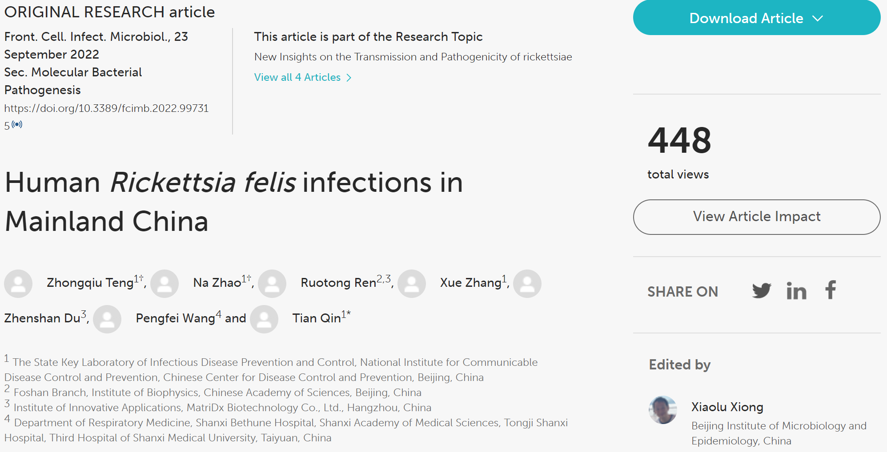
Task: Click Xue Zhang's avatar icon
Action: point(412,283)
